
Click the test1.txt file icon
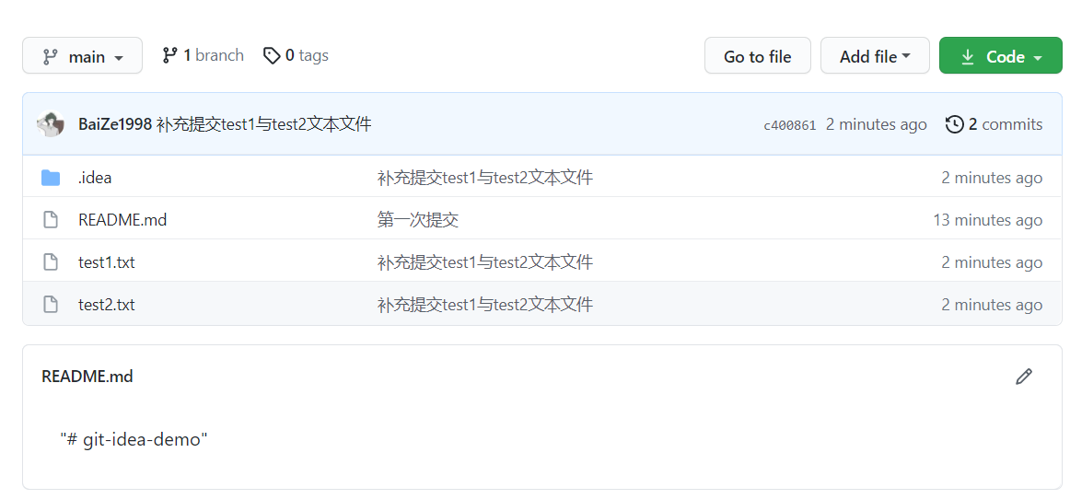[51, 262]
